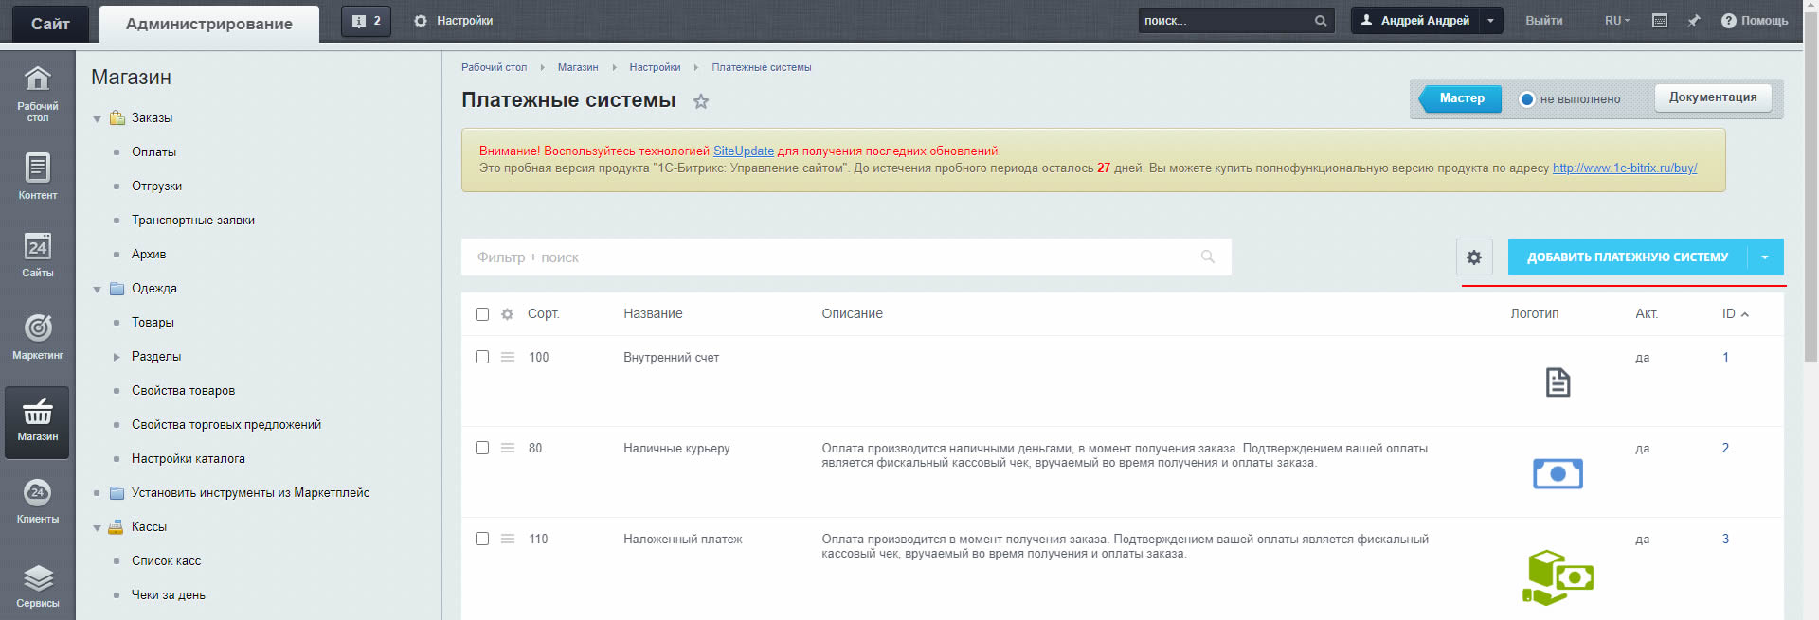The image size is (1819, 620).
Task: Select checkbox for Внутренний счет row
Action: [x=482, y=358]
